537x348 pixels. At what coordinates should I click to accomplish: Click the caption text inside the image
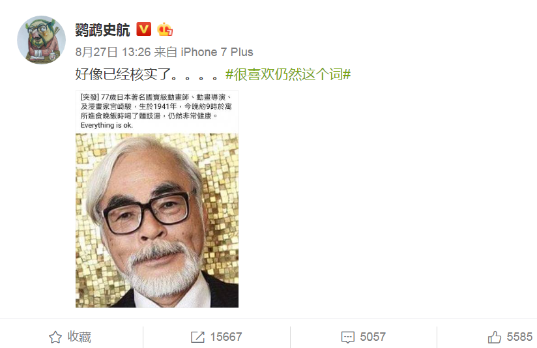pos(156,111)
